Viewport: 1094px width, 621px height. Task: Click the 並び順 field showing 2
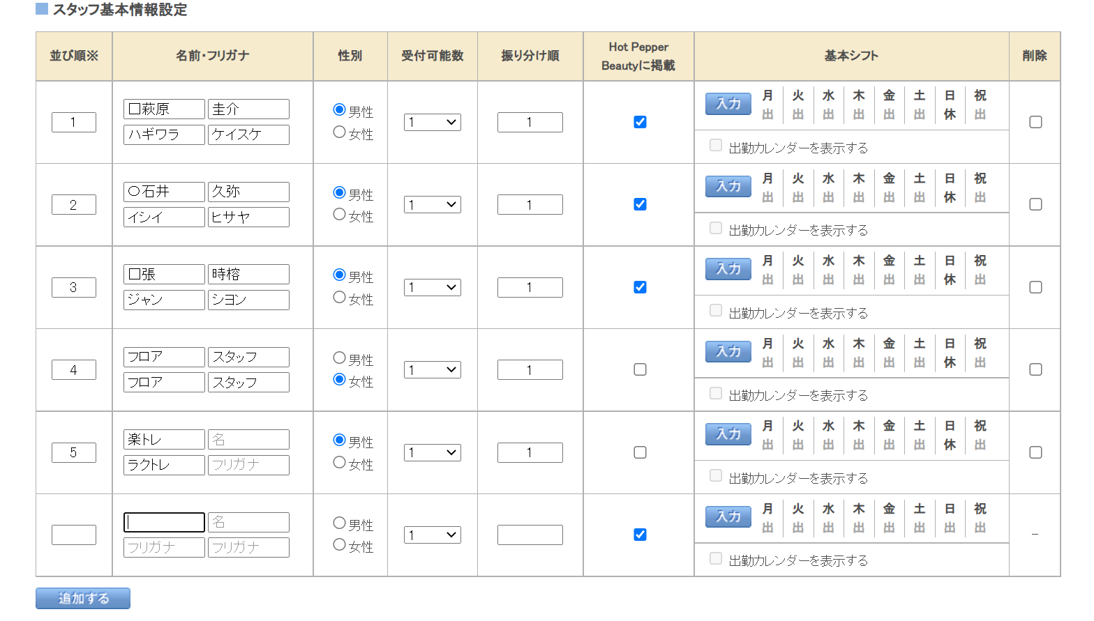click(73, 205)
